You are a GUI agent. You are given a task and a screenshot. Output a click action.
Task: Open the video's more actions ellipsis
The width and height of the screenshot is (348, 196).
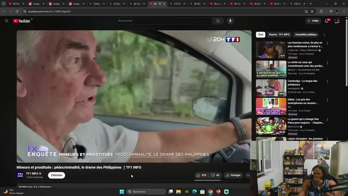tap(248, 175)
